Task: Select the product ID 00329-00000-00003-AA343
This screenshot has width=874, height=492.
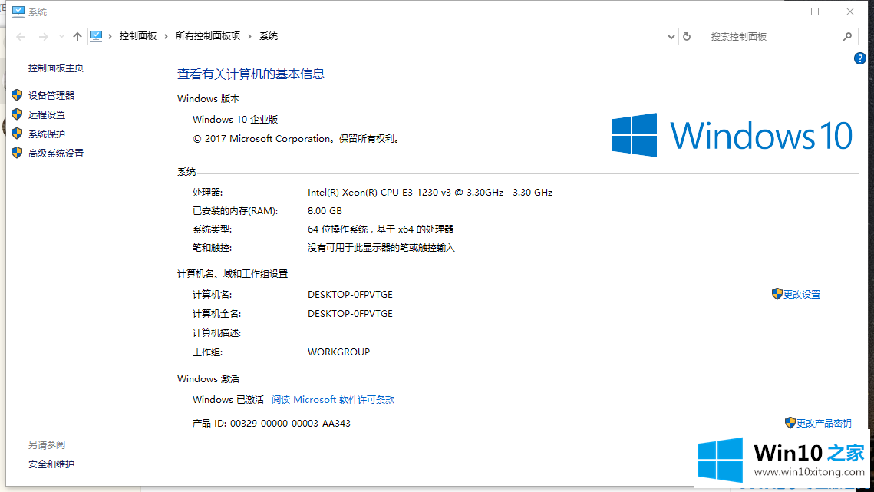Action: tap(290, 424)
